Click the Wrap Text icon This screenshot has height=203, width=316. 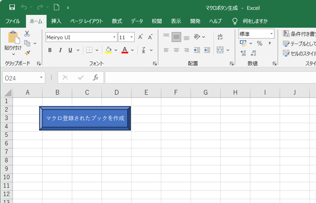(220, 37)
